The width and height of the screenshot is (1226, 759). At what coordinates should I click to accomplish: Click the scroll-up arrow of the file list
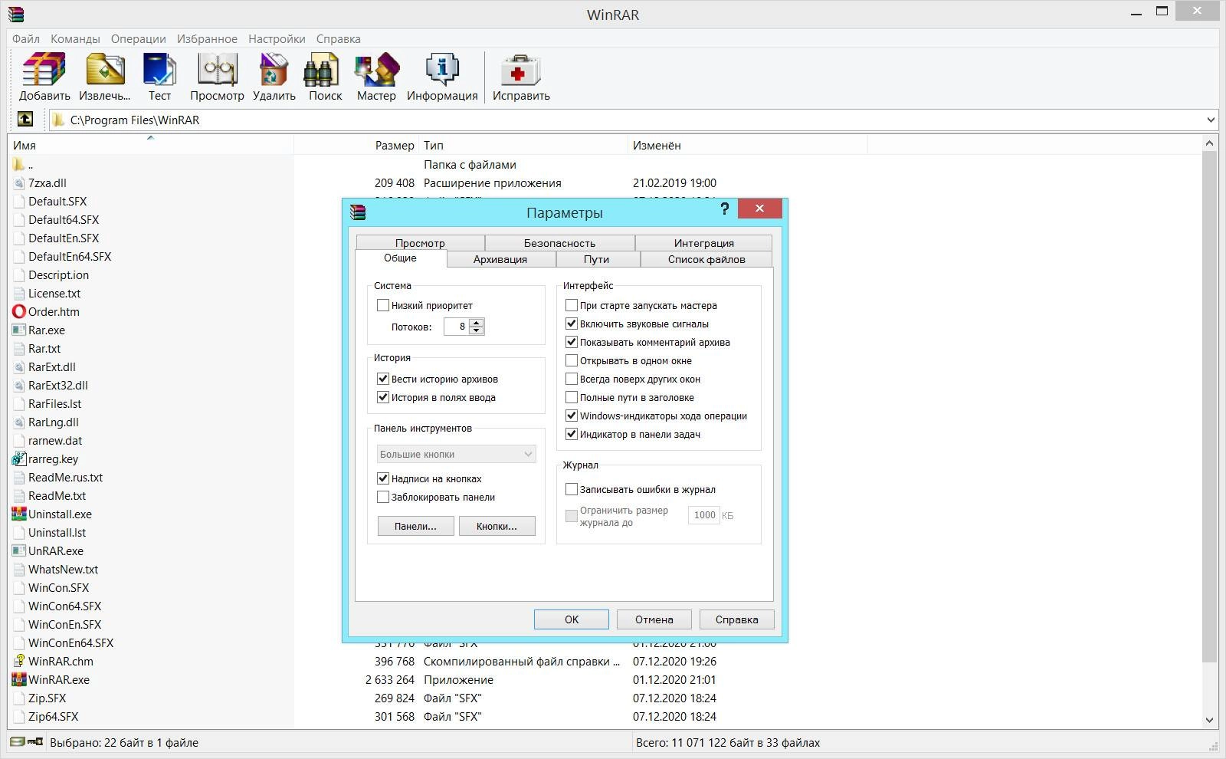click(x=1209, y=143)
